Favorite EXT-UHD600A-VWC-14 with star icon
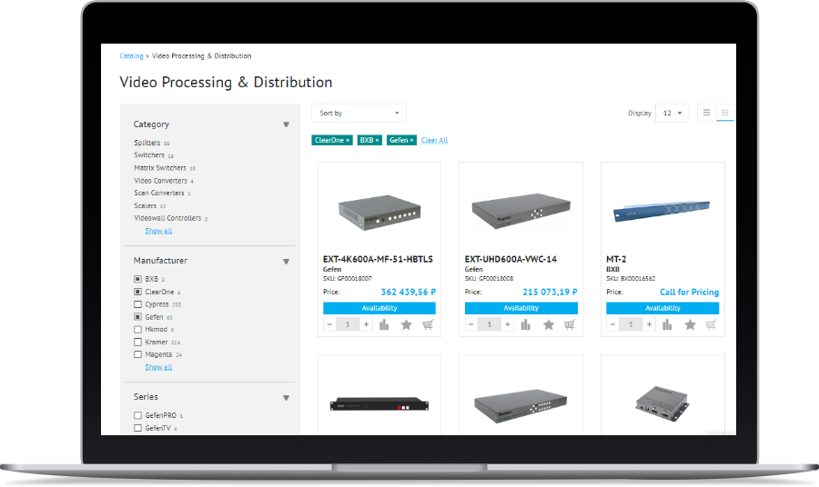Viewport: 819px width, 487px height. tap(548, 325)
